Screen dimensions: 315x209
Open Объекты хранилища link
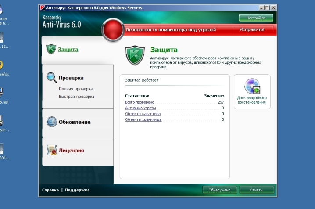pos(143,119)
